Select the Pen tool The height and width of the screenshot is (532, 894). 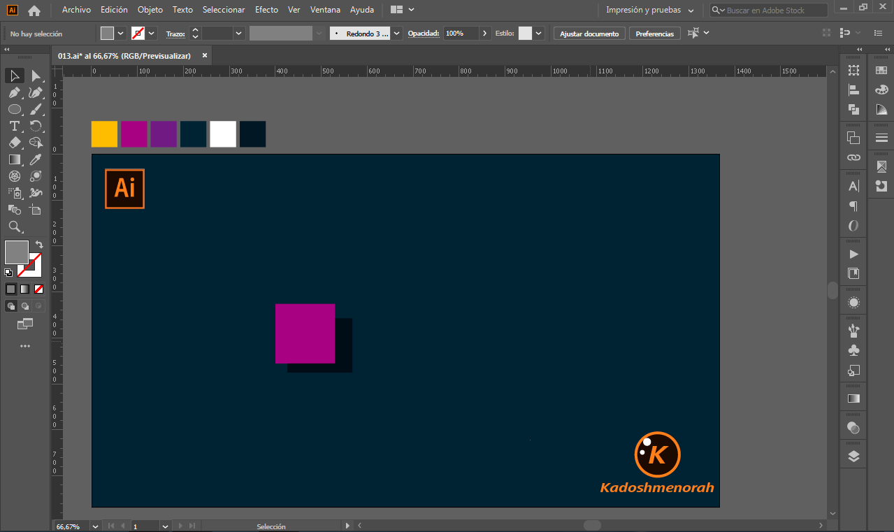[x=15, y=92]
